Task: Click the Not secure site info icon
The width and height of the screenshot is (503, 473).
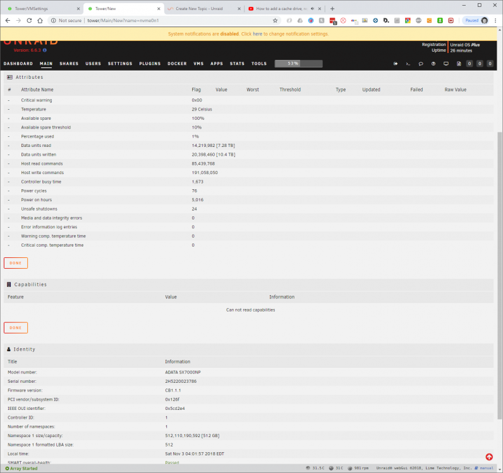Action: coord(53,20)
